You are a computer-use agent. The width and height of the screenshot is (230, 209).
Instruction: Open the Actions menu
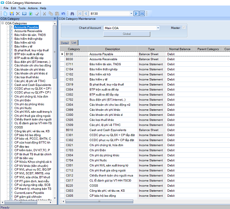33,8
